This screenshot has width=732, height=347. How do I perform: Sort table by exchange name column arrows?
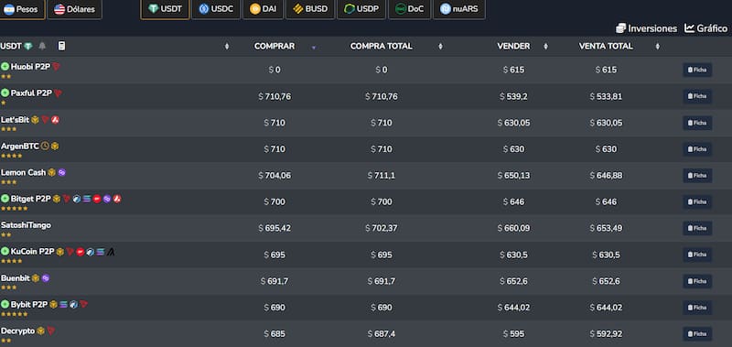(x=227, y=46)
